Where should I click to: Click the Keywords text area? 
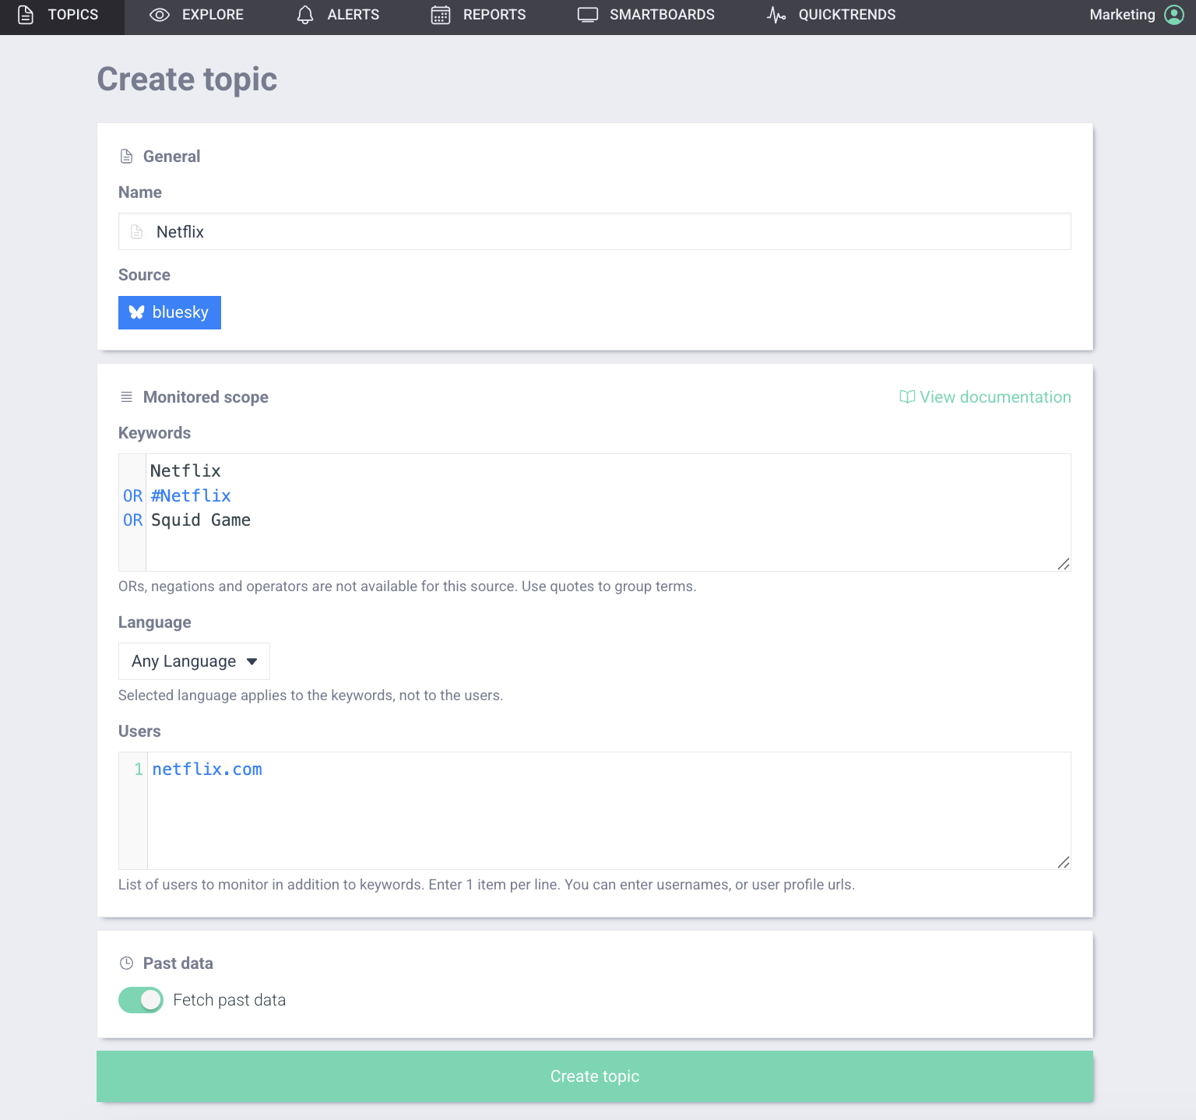(x=595, y=512)
